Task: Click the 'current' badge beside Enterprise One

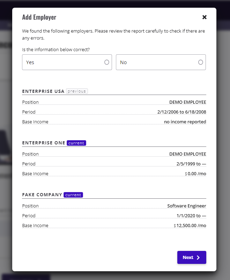Action: [x=76, y=143]
